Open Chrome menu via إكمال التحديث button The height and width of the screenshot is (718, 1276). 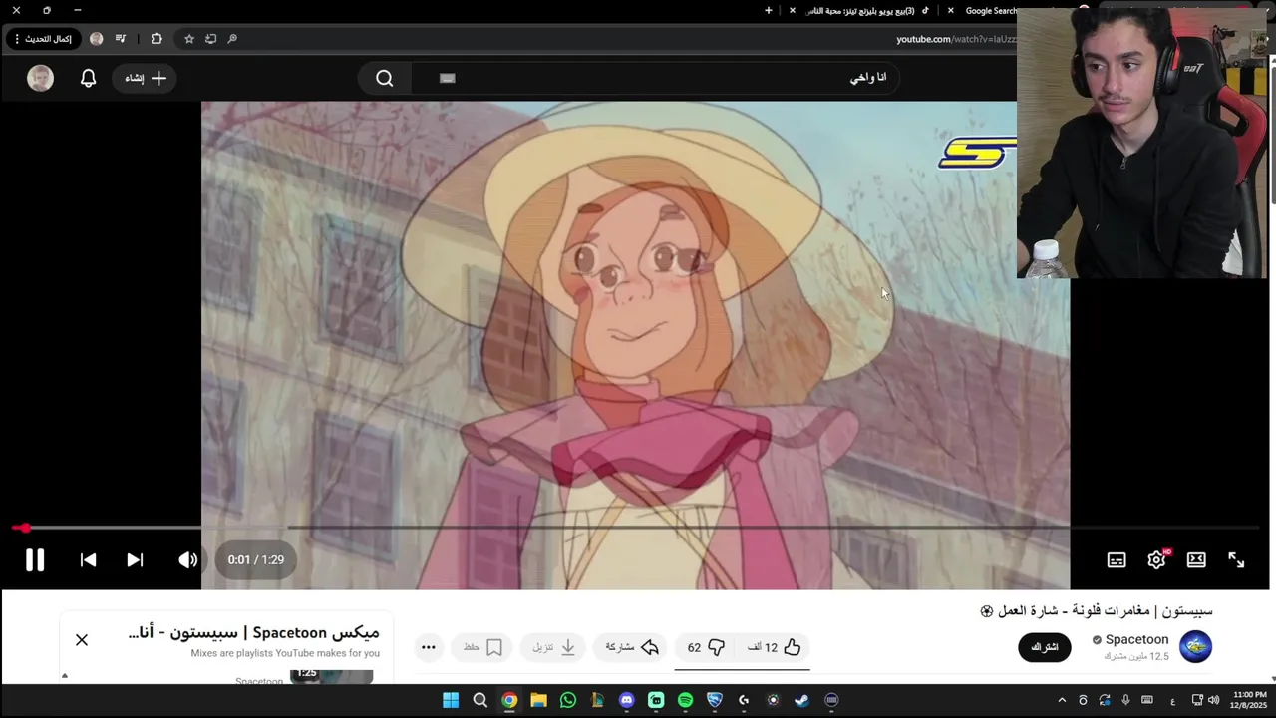pos(43,39)
